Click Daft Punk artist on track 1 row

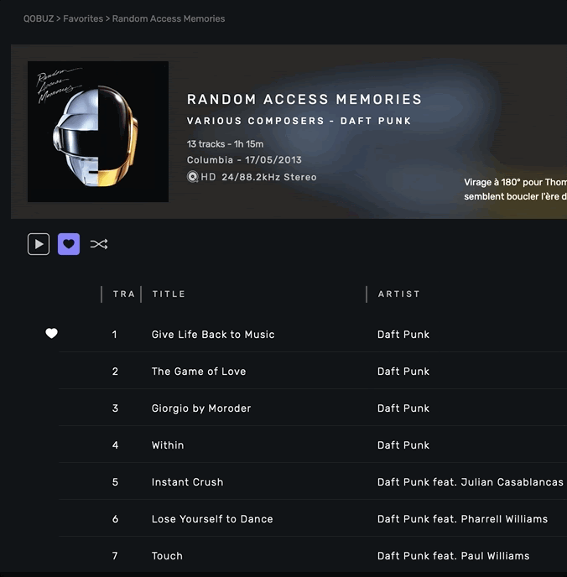coord(403,334)
